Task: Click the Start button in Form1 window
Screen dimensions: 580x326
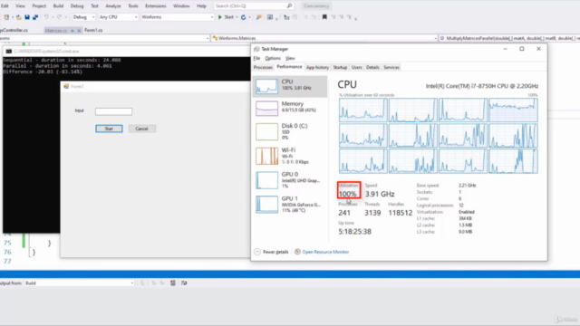Action: [x=109, y=129]
